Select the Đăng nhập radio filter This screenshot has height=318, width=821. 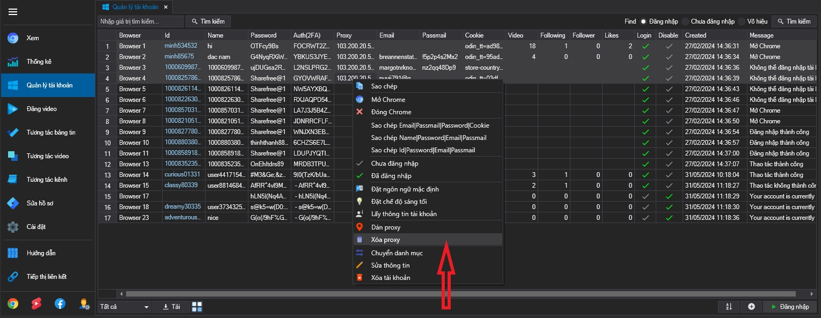click(x=643, y=21)
